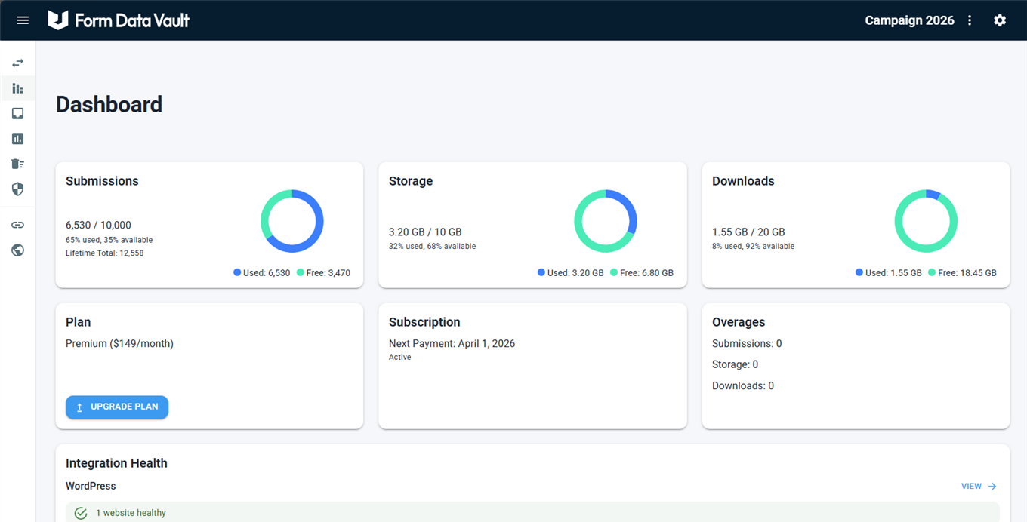The height and width of the screenshot is (522, 1027).
Task: Click the 'Free: 3,470' legend item
Action: coord(323,273)
